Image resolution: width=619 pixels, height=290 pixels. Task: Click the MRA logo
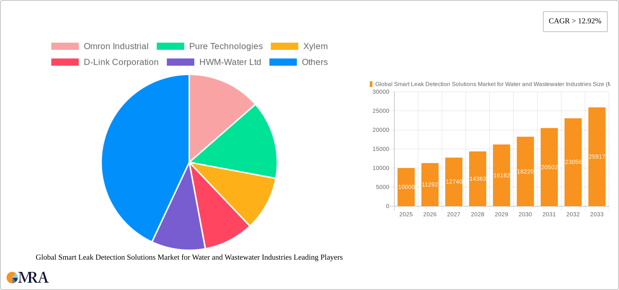point(28,278)
